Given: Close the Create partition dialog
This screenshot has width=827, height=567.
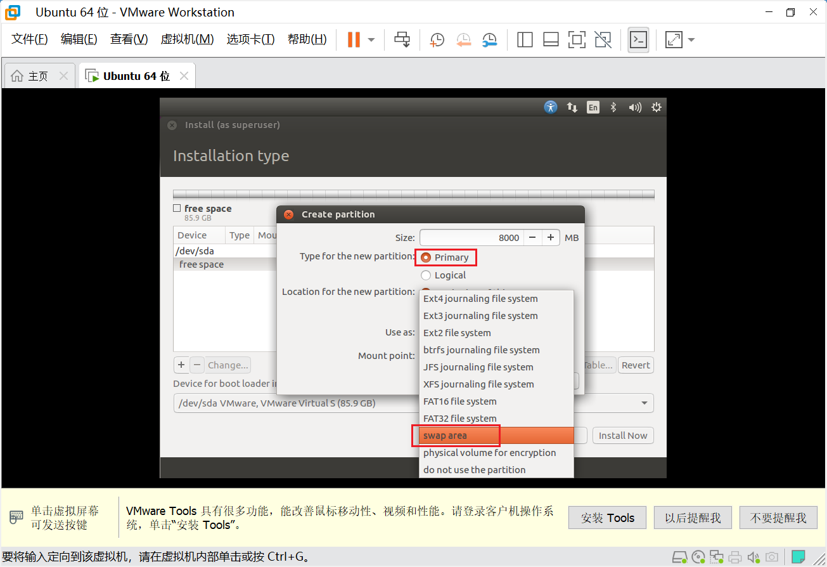Looking at the screenshot, I should (x=288, y=214).
